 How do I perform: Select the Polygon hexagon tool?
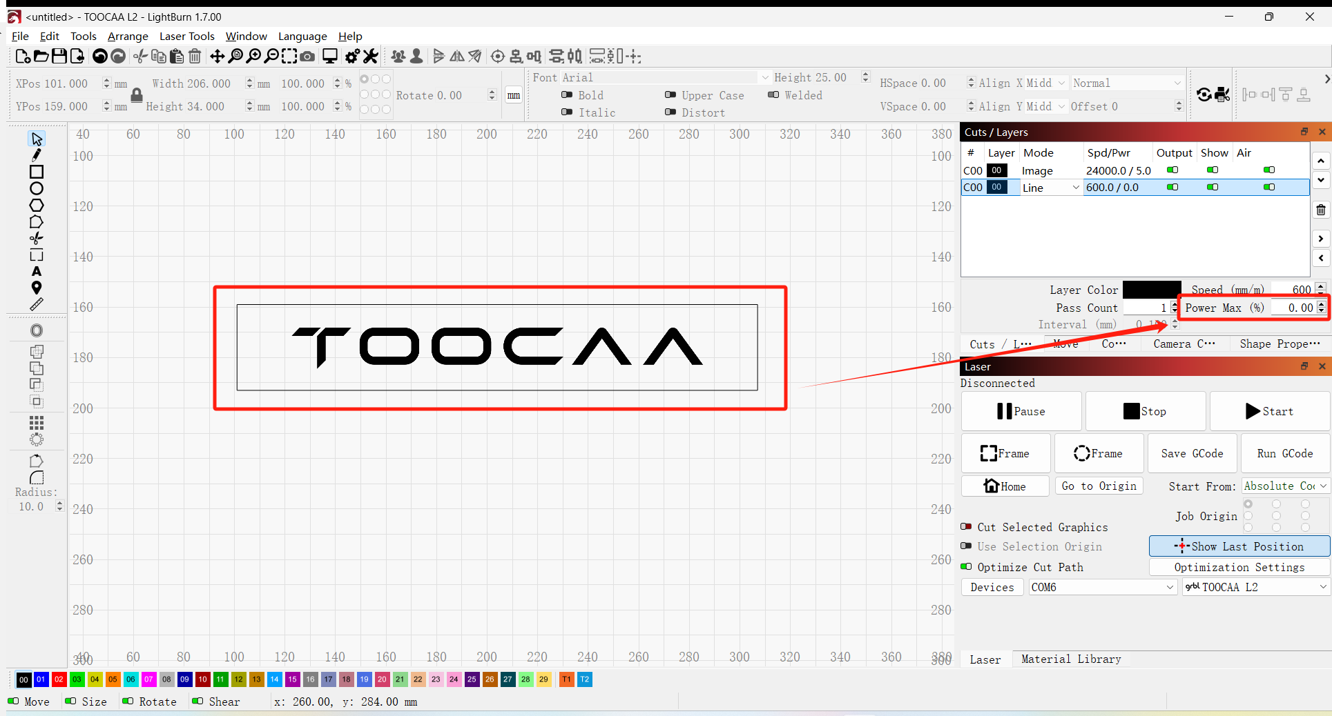tap(37, 205)
